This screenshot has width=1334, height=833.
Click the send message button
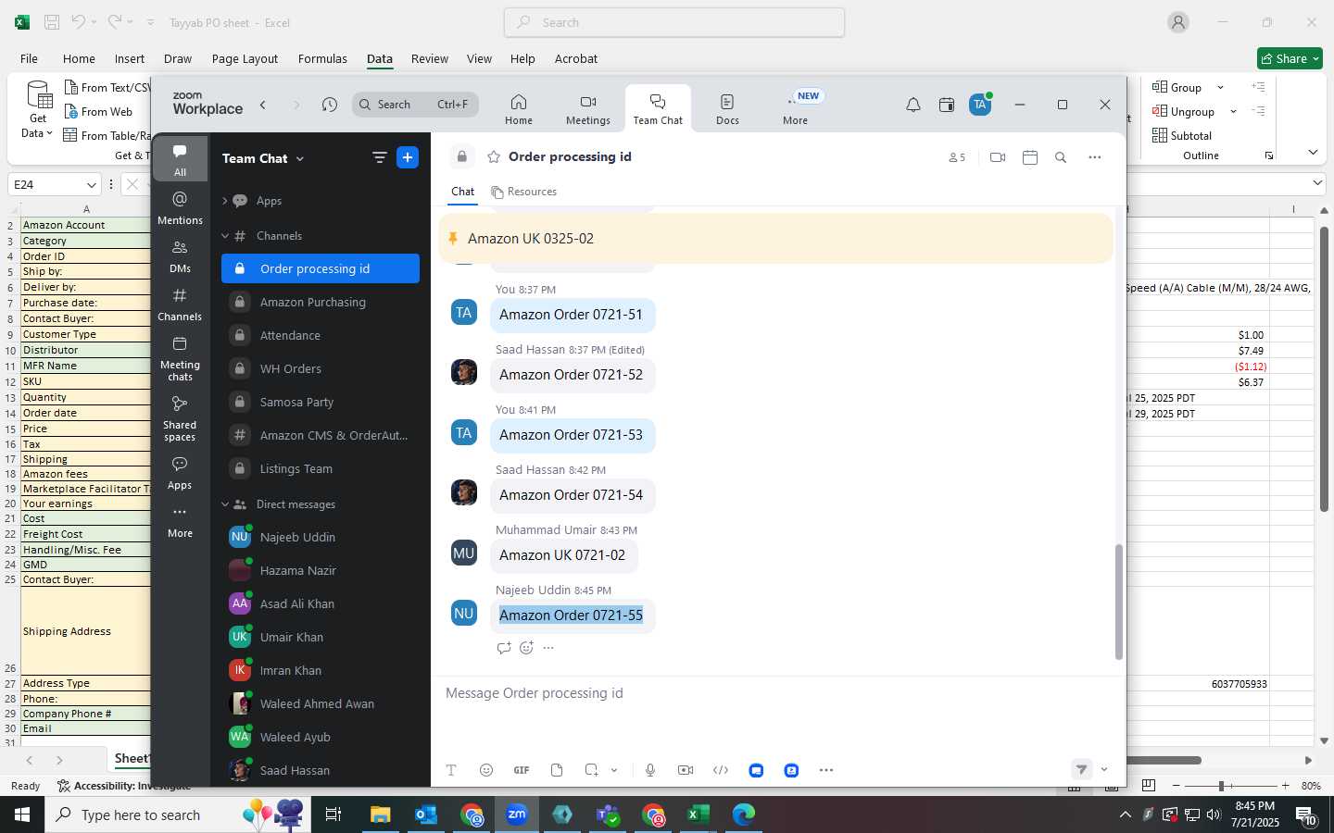(x=1081, y=769)
